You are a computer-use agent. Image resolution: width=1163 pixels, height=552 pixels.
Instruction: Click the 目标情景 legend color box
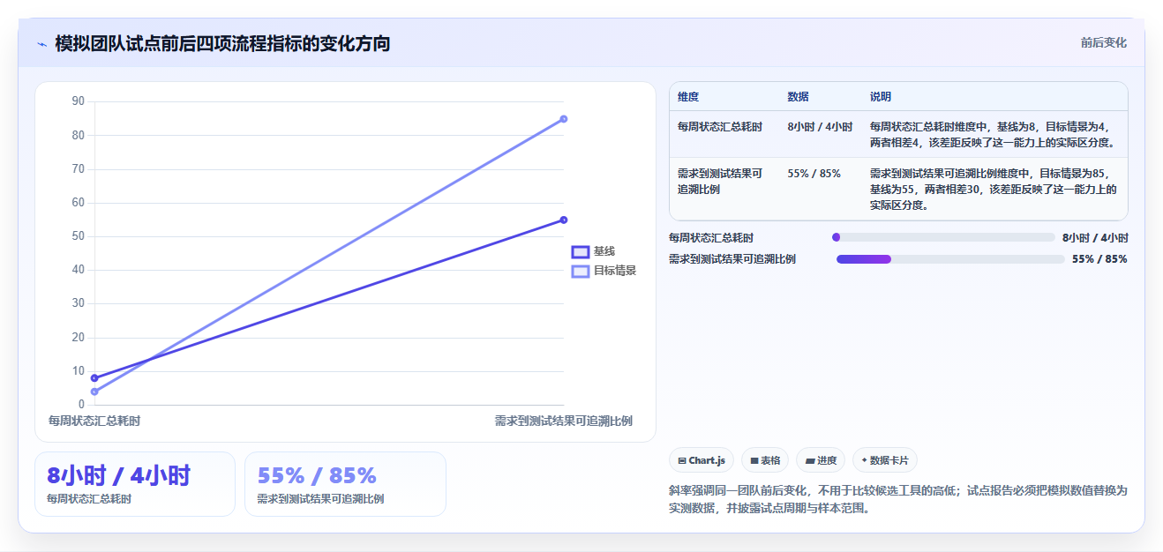click(580, 271)
